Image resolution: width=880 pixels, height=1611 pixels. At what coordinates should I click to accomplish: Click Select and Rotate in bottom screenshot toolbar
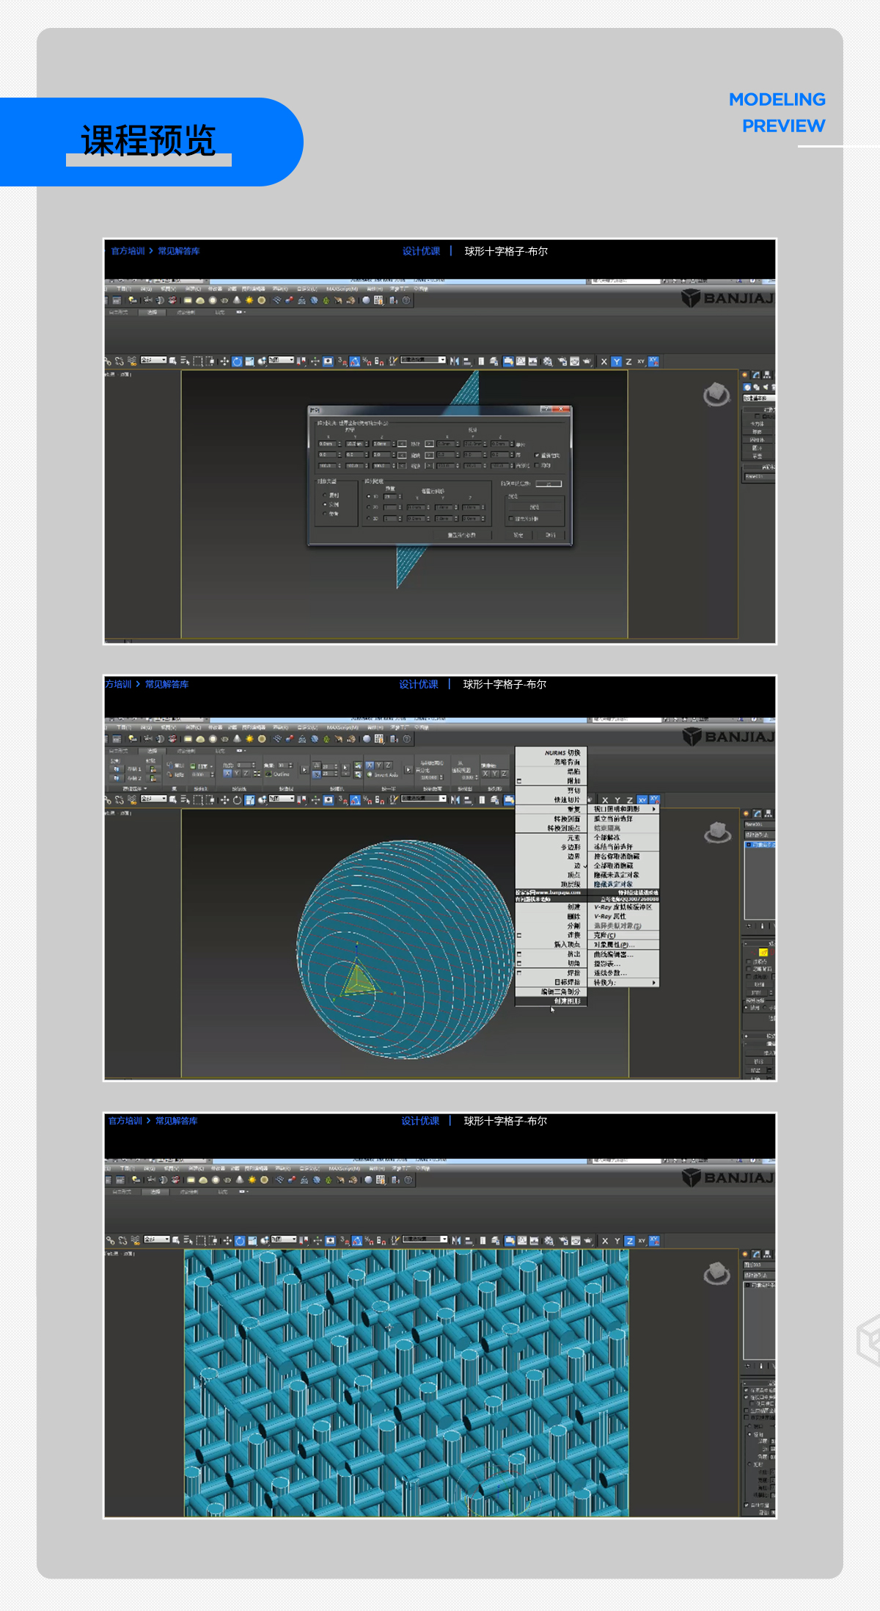240,1240
